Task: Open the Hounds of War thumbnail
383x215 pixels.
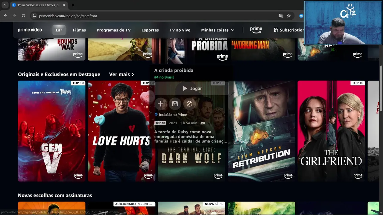Action: (51, 49)
